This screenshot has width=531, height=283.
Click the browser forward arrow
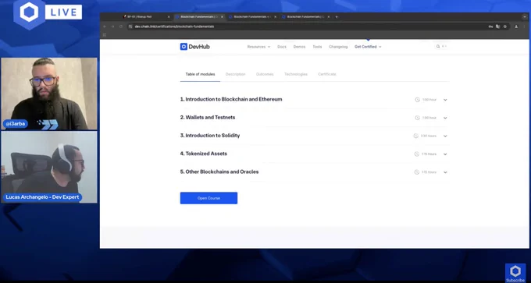point(112,27)
